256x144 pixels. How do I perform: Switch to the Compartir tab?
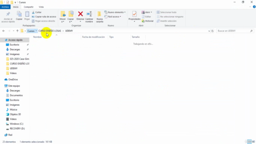pyautogui.click(x=28, y=7)
